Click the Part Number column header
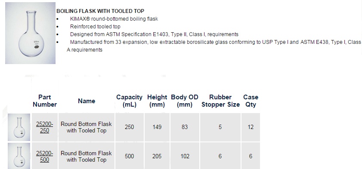Image resolution: width=362 pixels, height=169 pixels. [x=45, y=101]
